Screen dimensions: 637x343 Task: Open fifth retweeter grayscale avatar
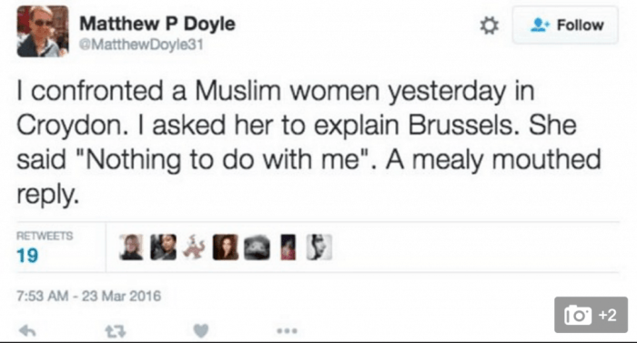click(257, 247)
